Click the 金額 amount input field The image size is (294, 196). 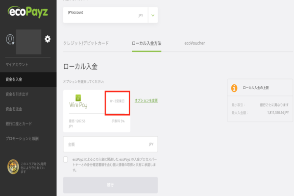pyautogui.click(x=110, y=144)
